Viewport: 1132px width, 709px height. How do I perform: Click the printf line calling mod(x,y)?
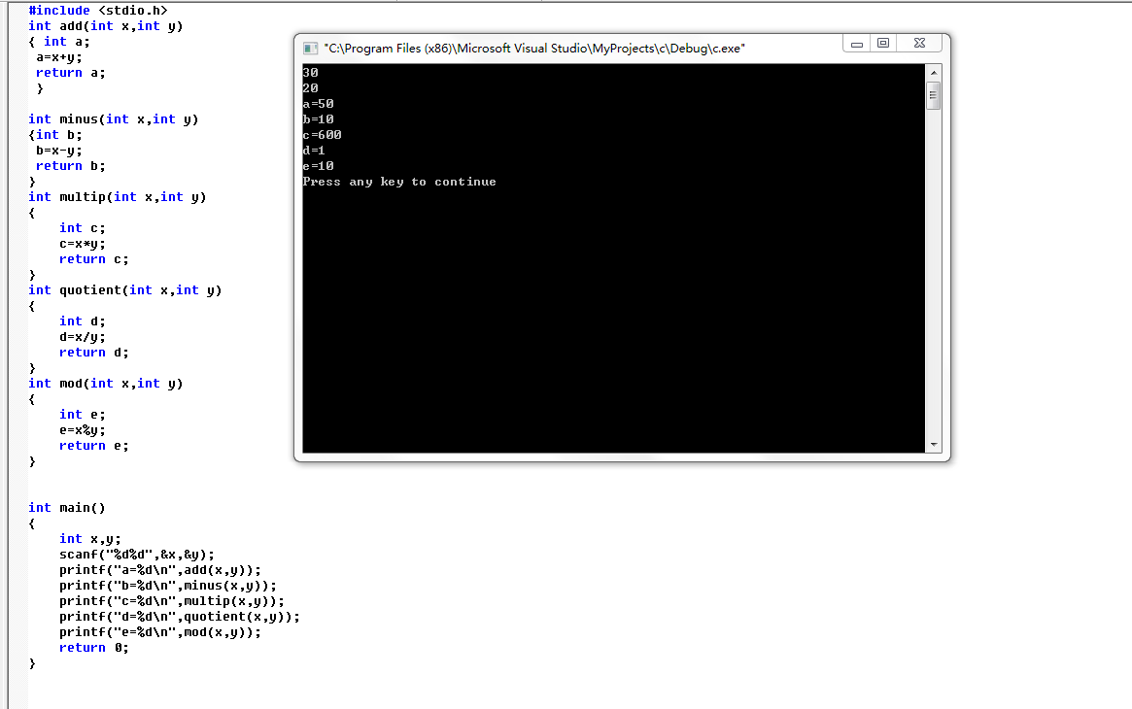click(x=160, y=632)
